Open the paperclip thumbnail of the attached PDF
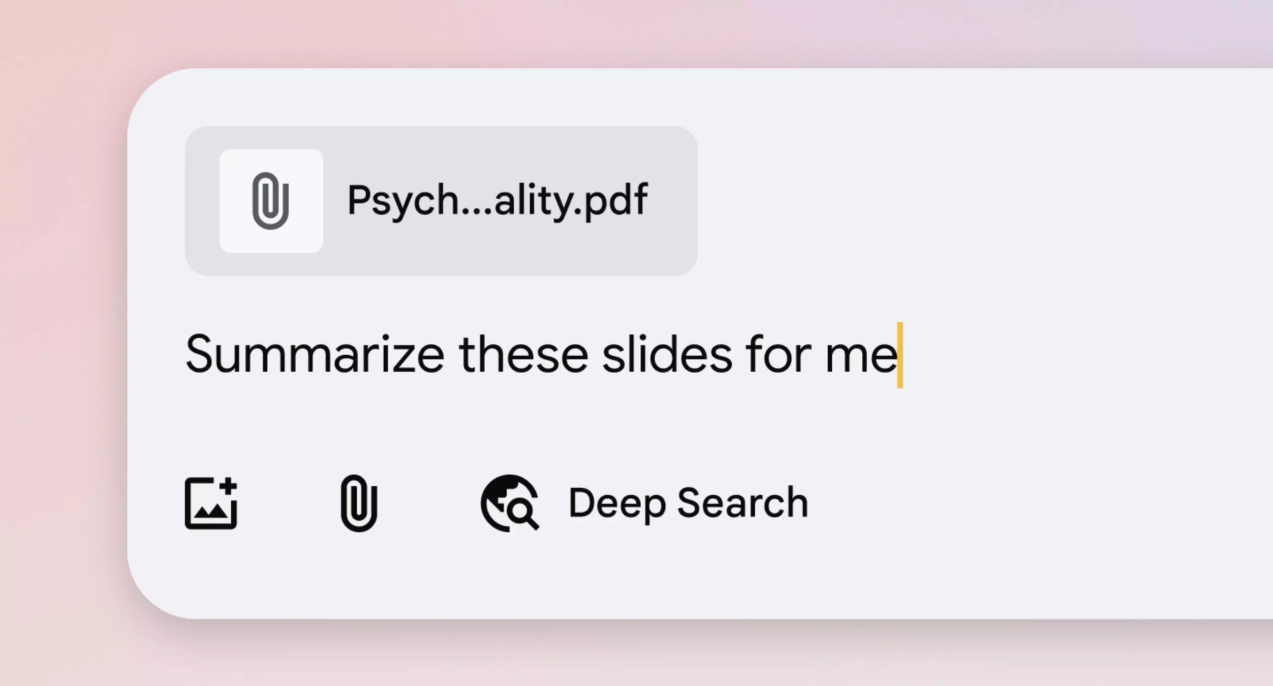Image resolution: width=1273 pixels, height=686 pixels. [271, 201]
